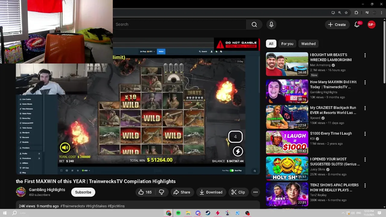
Task: Open the My CRAZIEST Blackjack Run title
Action: click(333, 110)
